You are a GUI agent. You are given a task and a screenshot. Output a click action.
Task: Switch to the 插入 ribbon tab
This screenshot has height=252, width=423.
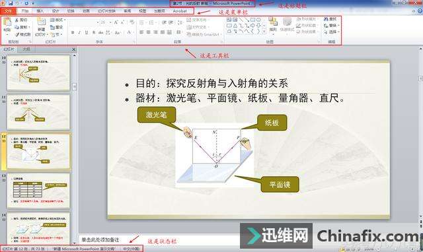(40, 11)
